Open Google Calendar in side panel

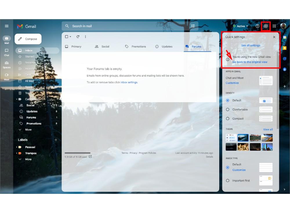coord(285,37)
